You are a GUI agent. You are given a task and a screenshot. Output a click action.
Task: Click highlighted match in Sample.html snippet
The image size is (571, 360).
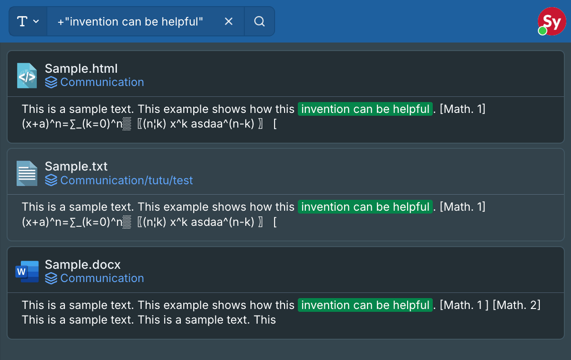click(x=365, y=109)
